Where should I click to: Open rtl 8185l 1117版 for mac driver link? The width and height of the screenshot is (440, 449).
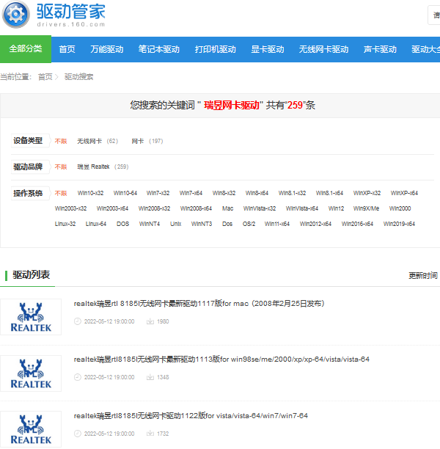click(x=199, y=304)
